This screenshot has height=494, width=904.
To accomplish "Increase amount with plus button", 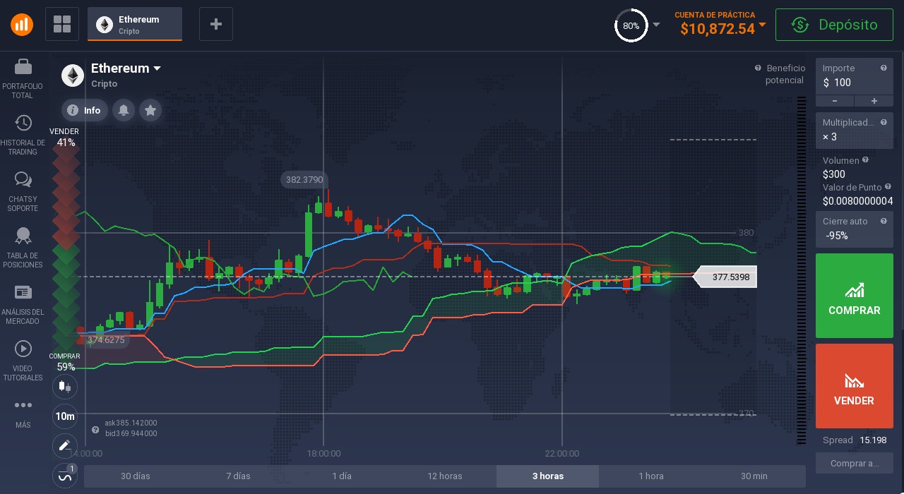I will tap(874, 101).
